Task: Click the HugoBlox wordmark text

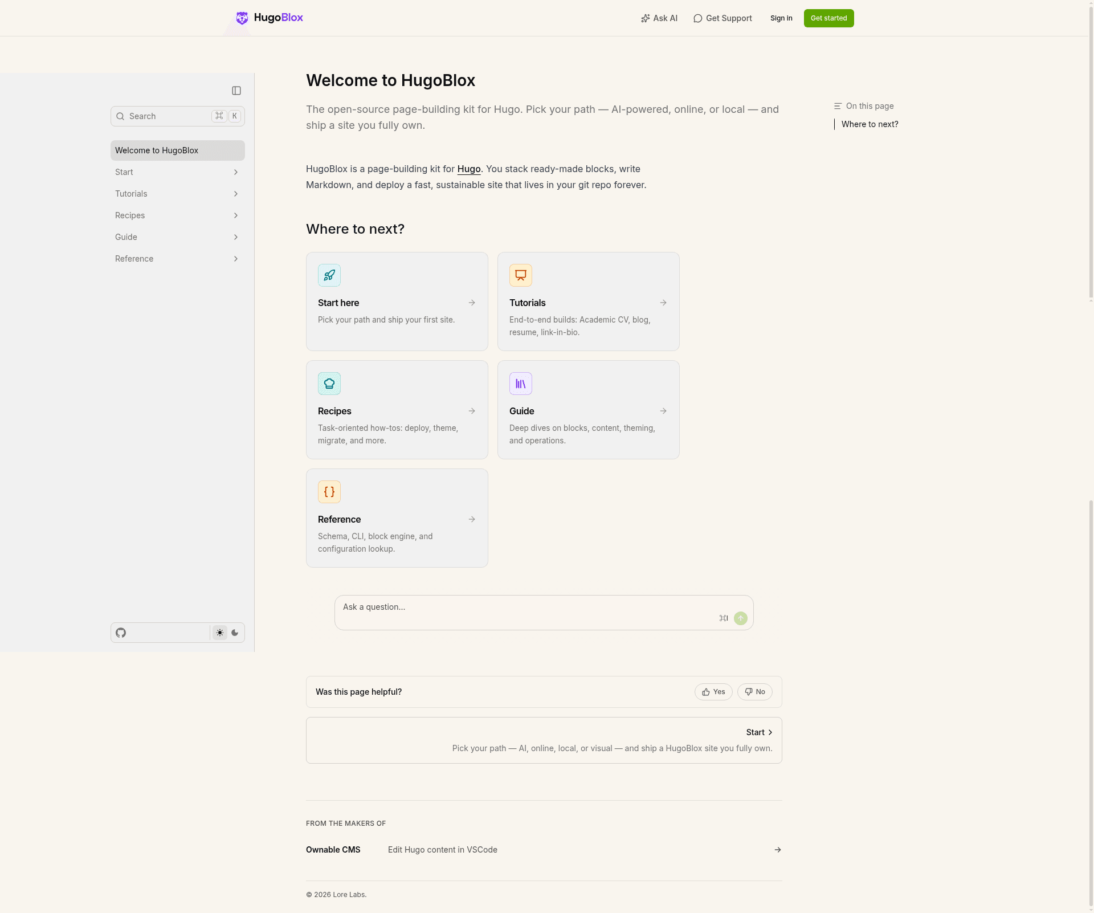Action: [x=279, y=18]
